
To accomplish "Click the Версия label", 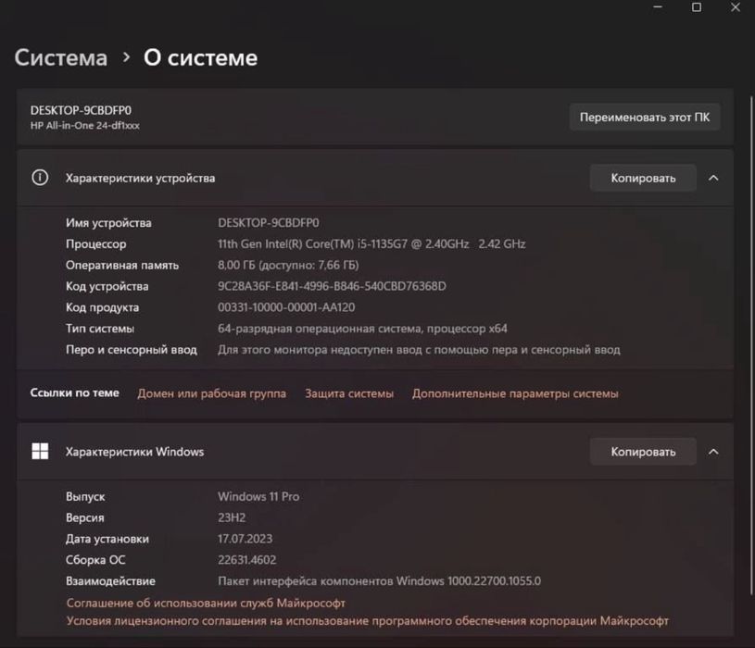I will coord(84,517).
